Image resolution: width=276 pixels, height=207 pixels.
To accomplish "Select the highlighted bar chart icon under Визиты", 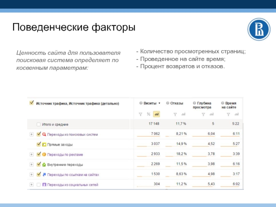I will coord(157,114).
